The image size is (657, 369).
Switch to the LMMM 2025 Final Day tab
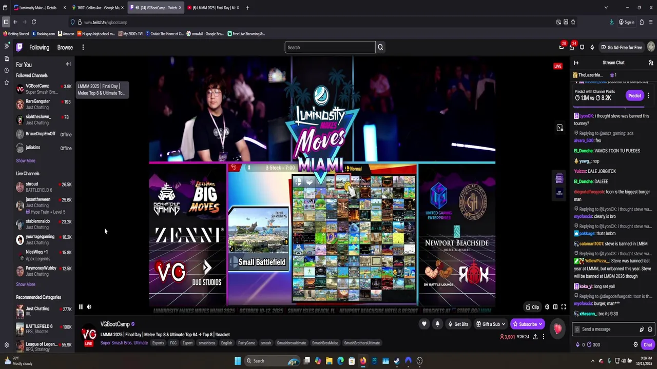[214, 8]
